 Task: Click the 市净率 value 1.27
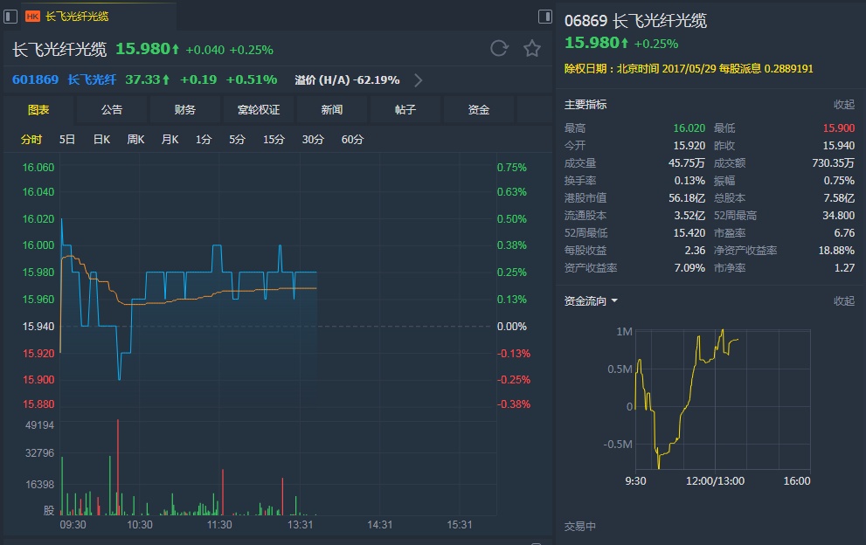coord(844,268)
